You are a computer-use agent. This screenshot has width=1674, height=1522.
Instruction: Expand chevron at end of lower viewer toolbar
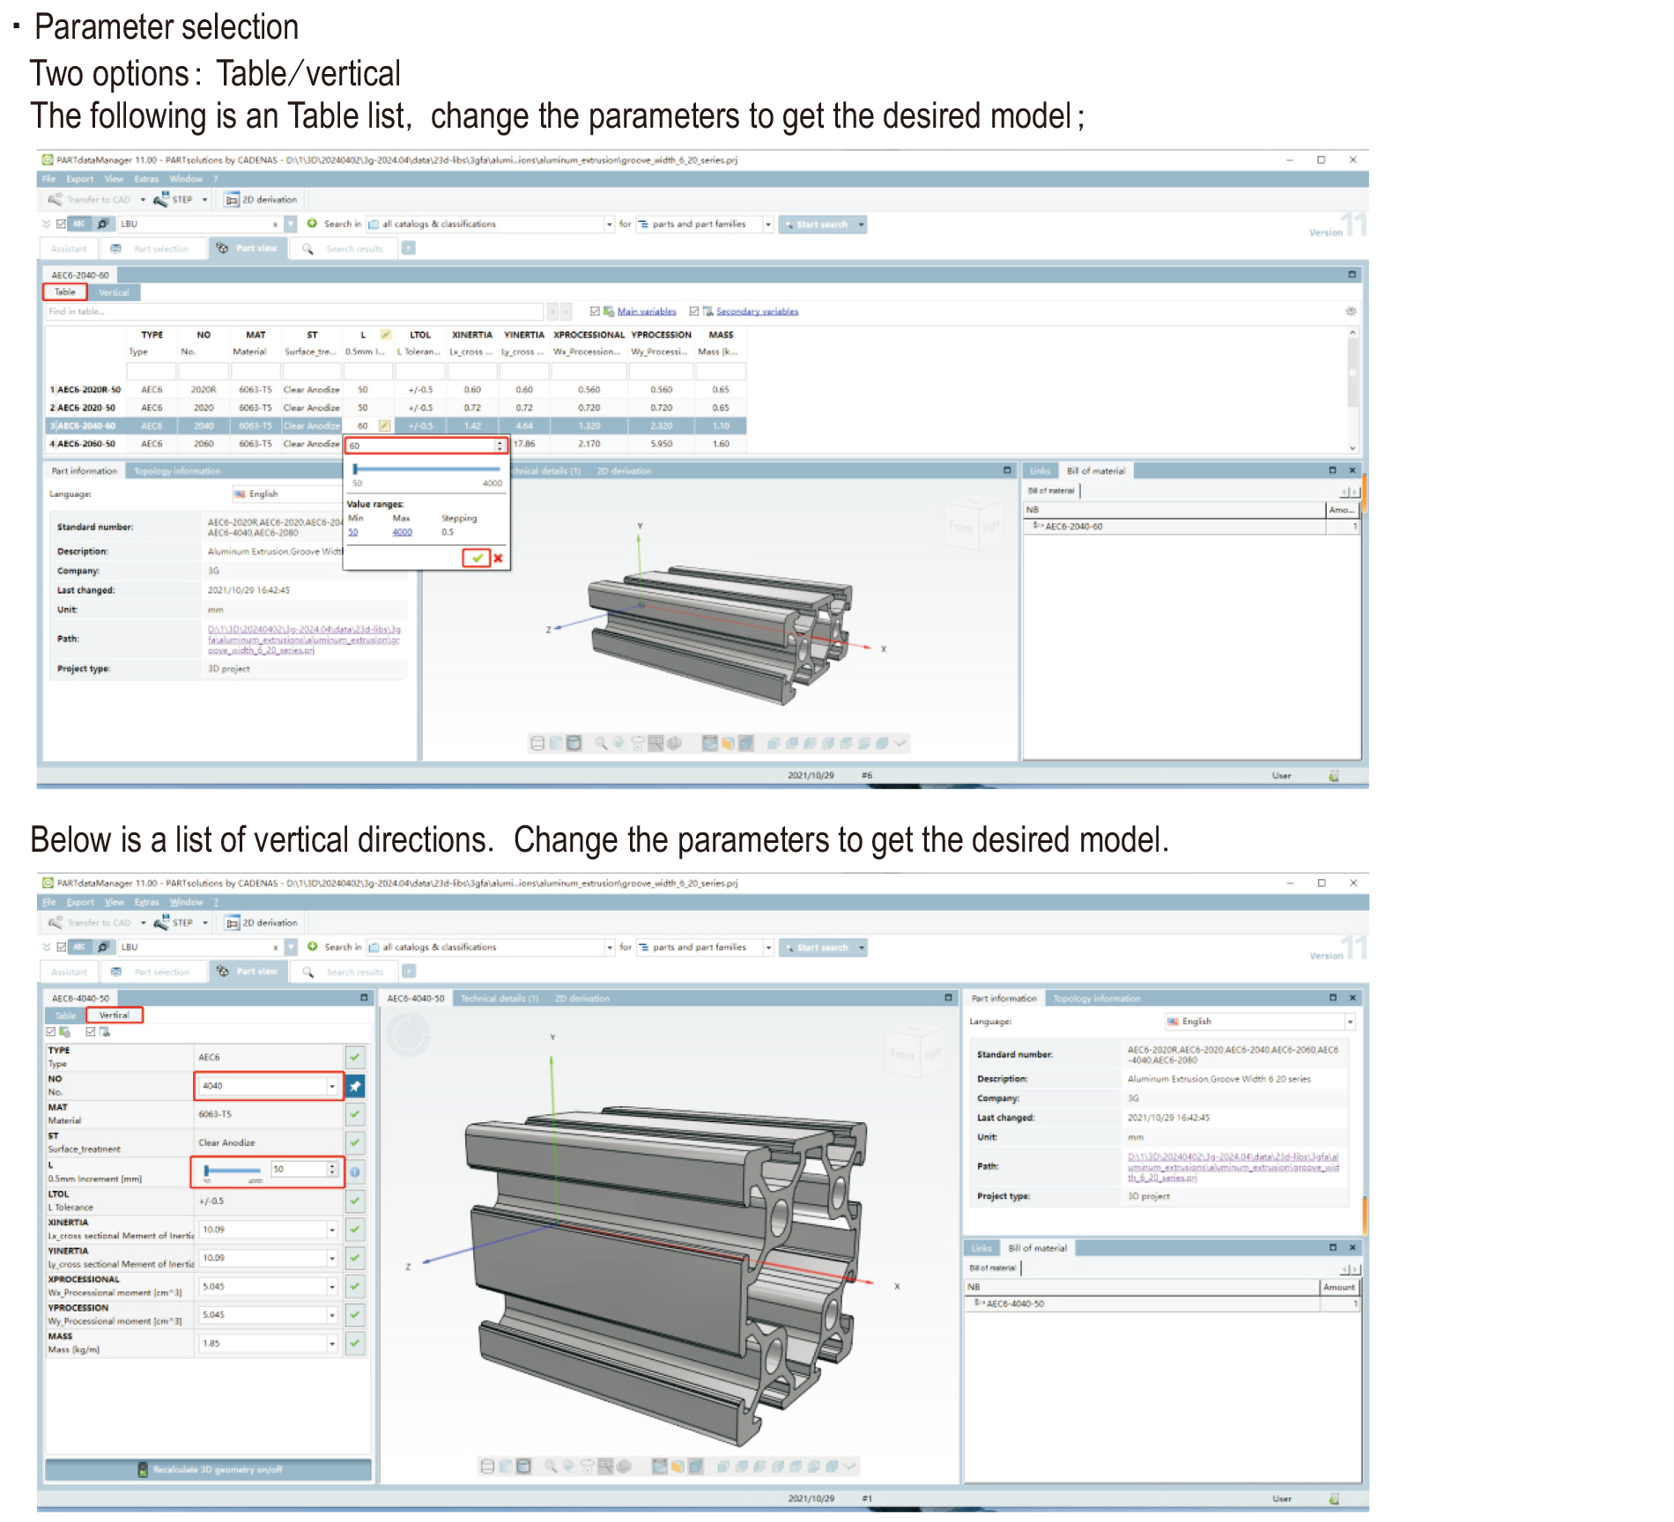pos(849,1467)
